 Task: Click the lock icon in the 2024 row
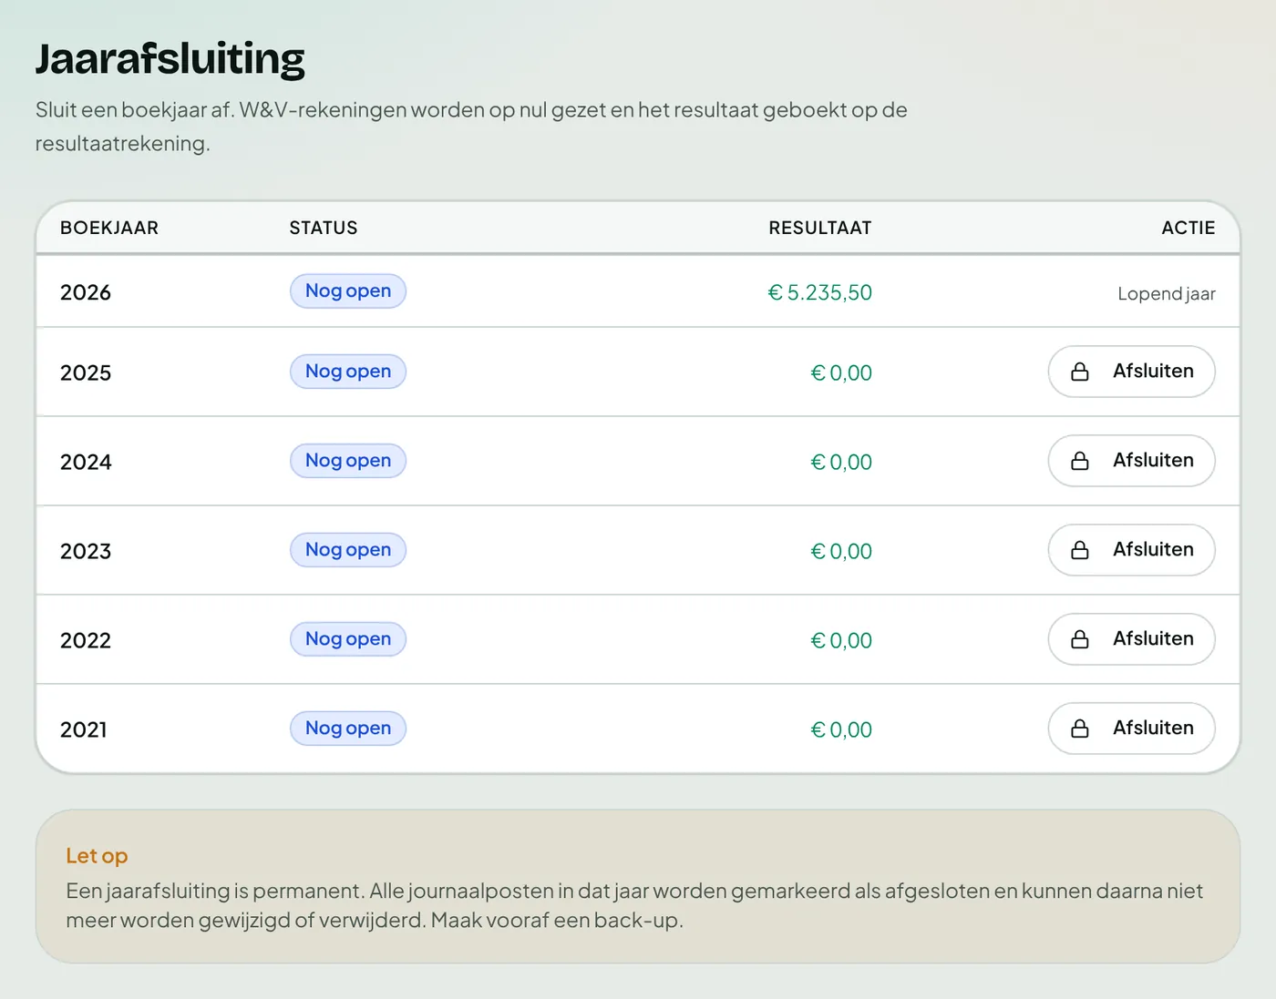pyautogui.click(x=1080, y=461)
